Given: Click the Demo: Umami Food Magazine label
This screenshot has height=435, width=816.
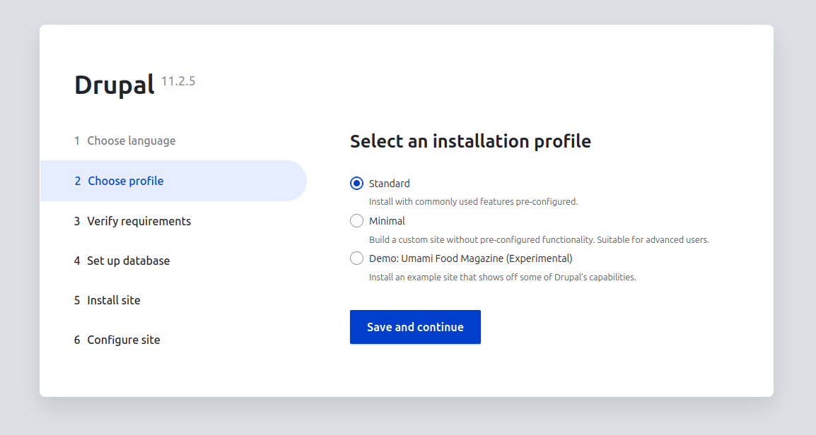Looking at the screenshot, I should pyautogui.click(x=470, y=258).
